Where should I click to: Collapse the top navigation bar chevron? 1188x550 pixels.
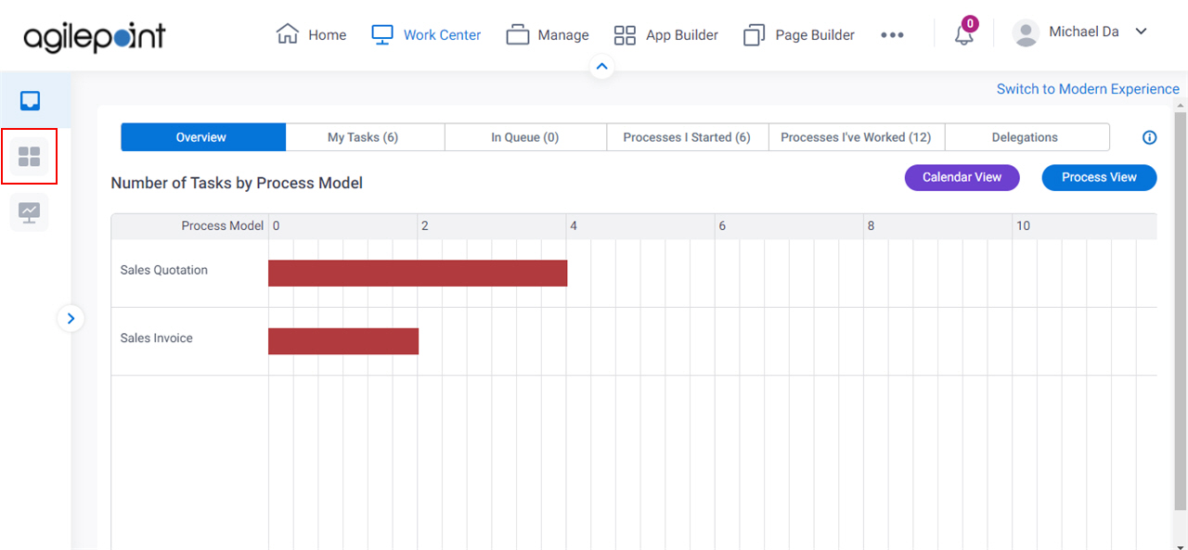(601, 67)
